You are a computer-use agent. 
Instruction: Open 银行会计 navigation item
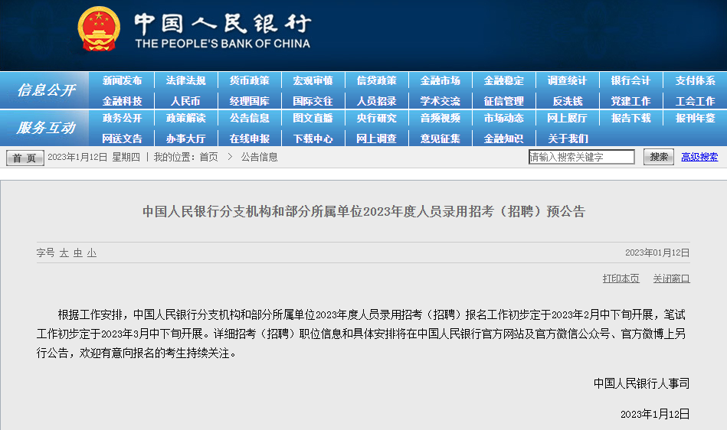tap(630, 80)
